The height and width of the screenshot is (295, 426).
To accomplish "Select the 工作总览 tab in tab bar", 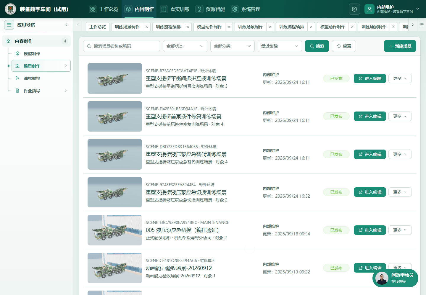I will pos(98,27).
